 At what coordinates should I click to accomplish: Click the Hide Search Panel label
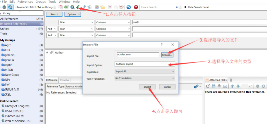[198, 7]
